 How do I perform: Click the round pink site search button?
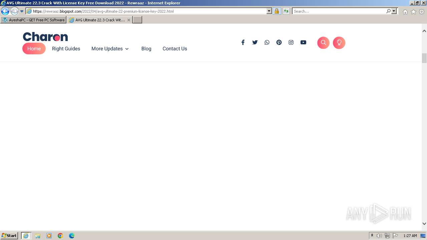coord(323,43)
